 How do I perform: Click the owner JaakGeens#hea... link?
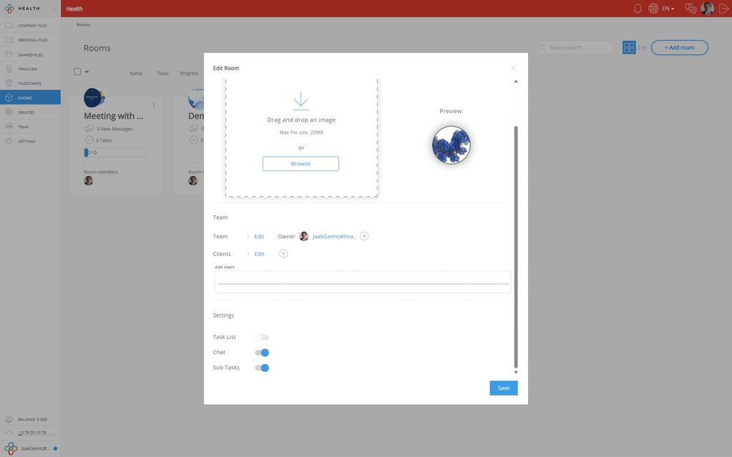[x=334, y=237]
